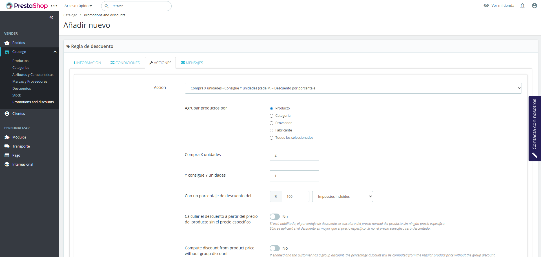Click the Modulos menu label
Image resolution: width=541 pixels, height=257 pixels.
point(19,137)
